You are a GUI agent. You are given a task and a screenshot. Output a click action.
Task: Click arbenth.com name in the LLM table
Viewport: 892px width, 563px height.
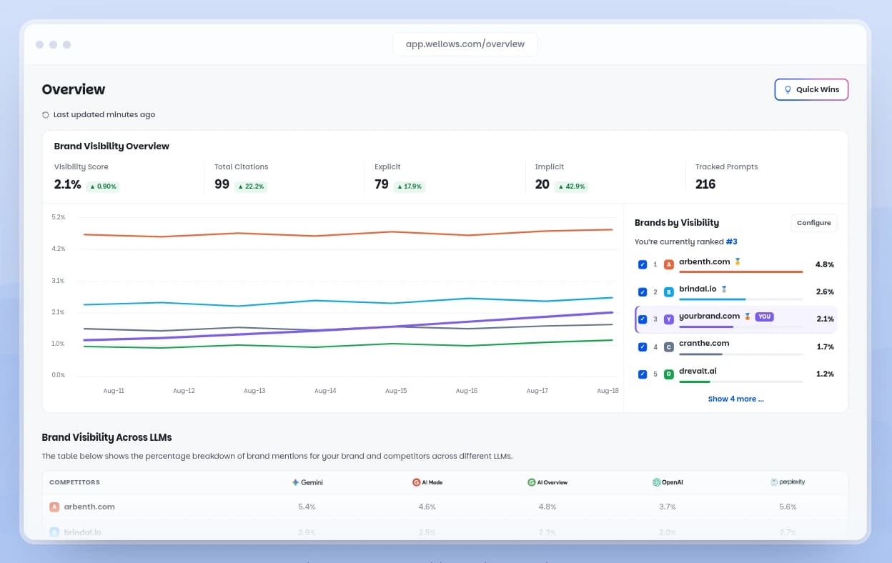click(89, 507)
